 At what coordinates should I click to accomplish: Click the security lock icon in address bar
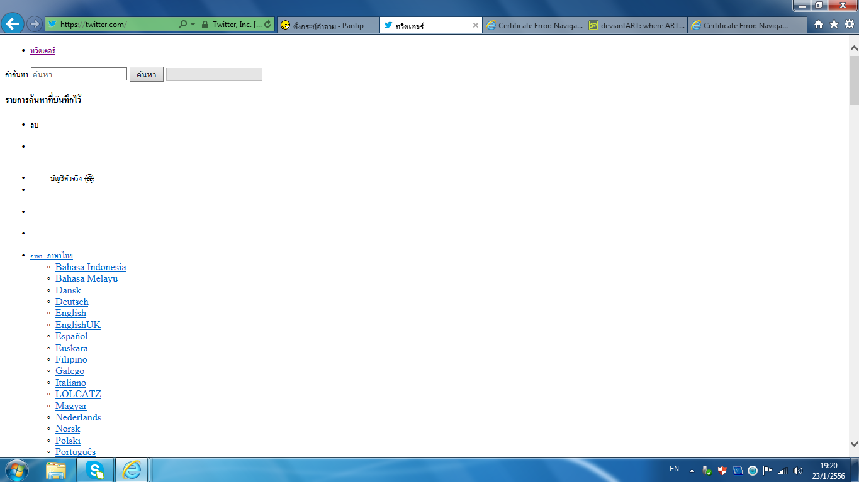(205, 25)
